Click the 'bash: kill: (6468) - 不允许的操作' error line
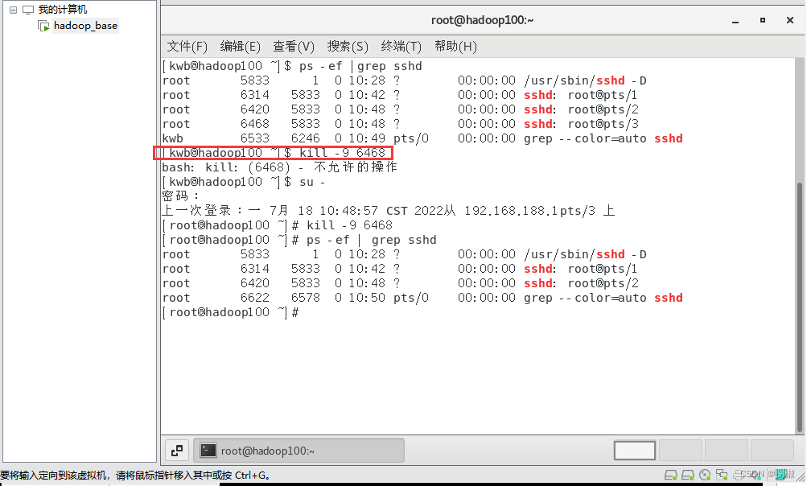The height and width of the screenshot is (486, 807). 279,167
